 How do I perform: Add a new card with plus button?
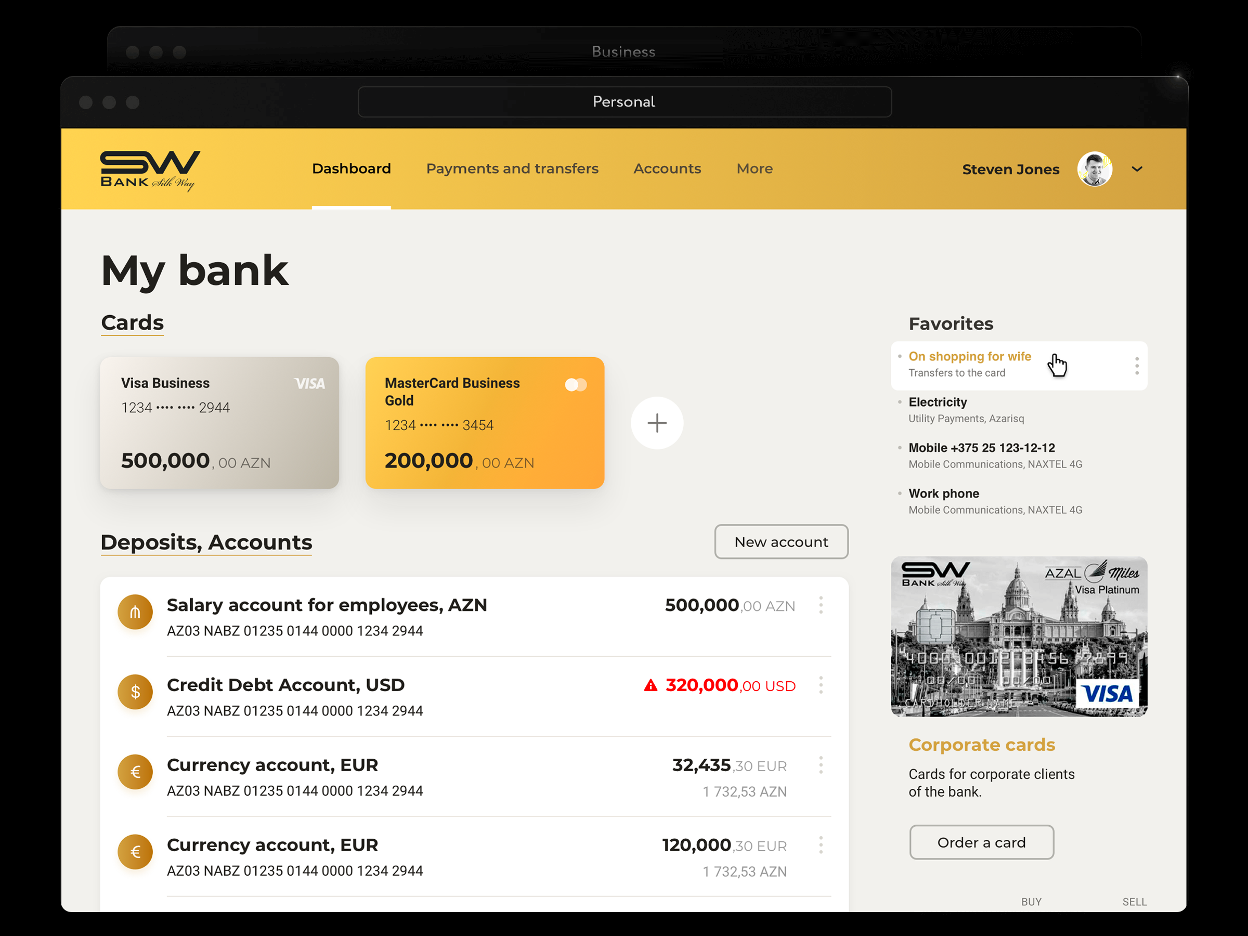[x=657, y=423]
